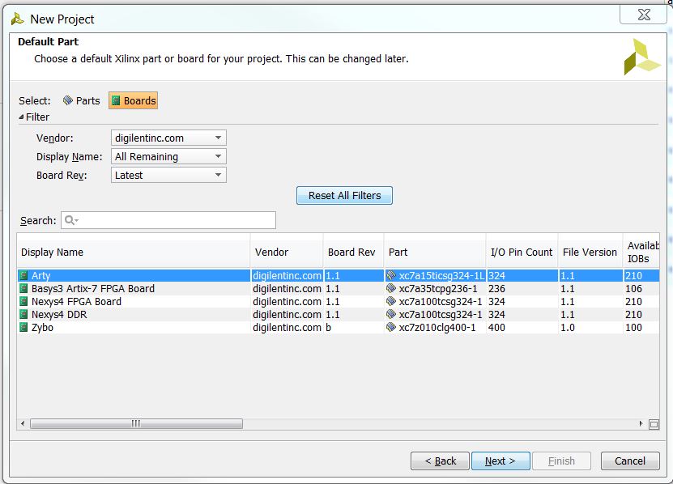Click the Arty board icon
The width and height of the screenshot is (673, 484).
24,275
